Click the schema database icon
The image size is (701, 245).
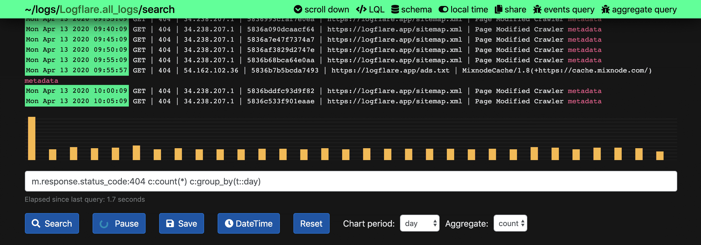pos(395,9)
